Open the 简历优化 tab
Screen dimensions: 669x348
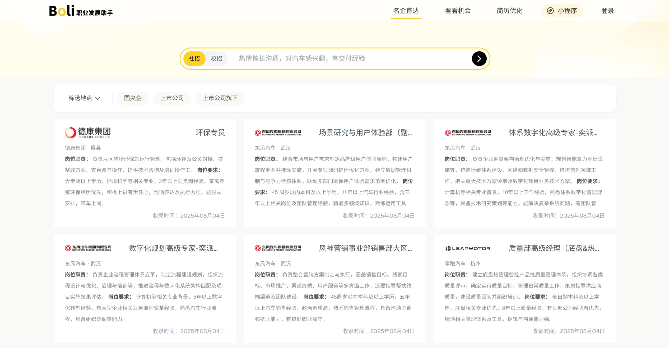510,11
